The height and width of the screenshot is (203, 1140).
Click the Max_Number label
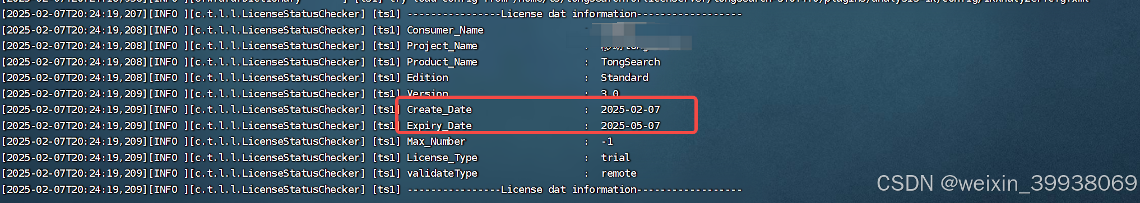[436, 141]
